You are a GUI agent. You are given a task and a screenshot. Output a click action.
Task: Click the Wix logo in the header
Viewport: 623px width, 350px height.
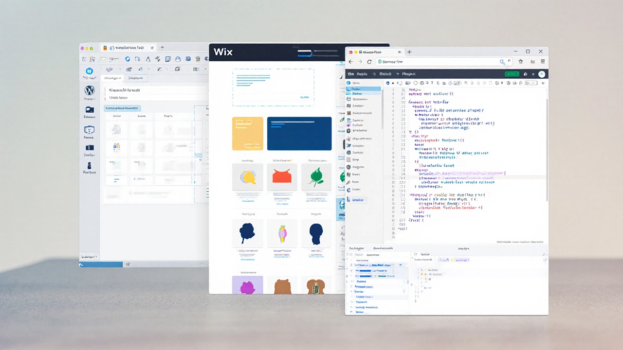pyautogui.click(x=223, y=52)
